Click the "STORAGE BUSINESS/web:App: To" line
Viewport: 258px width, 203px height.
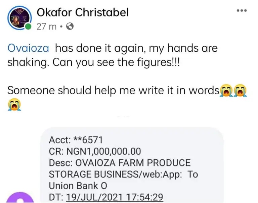[123, 174]
